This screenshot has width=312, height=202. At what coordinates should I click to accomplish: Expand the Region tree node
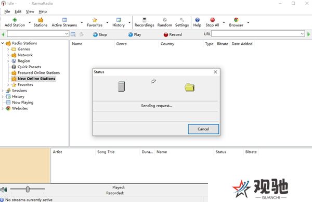coord(8,61)
